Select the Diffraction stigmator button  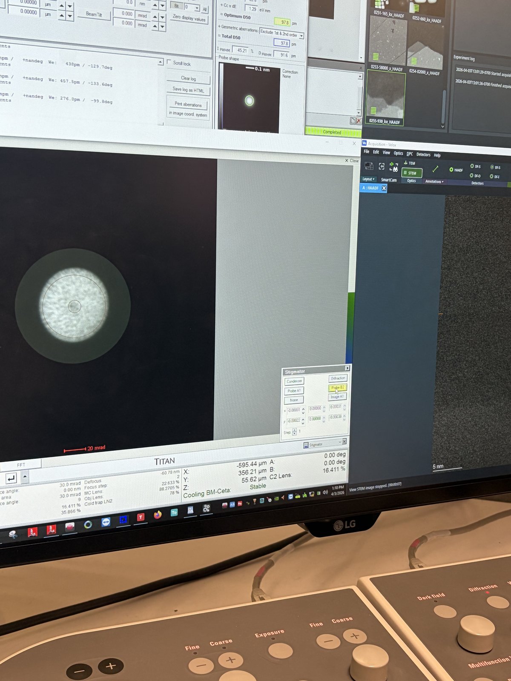pyautogui.click(x=338, y=378)
